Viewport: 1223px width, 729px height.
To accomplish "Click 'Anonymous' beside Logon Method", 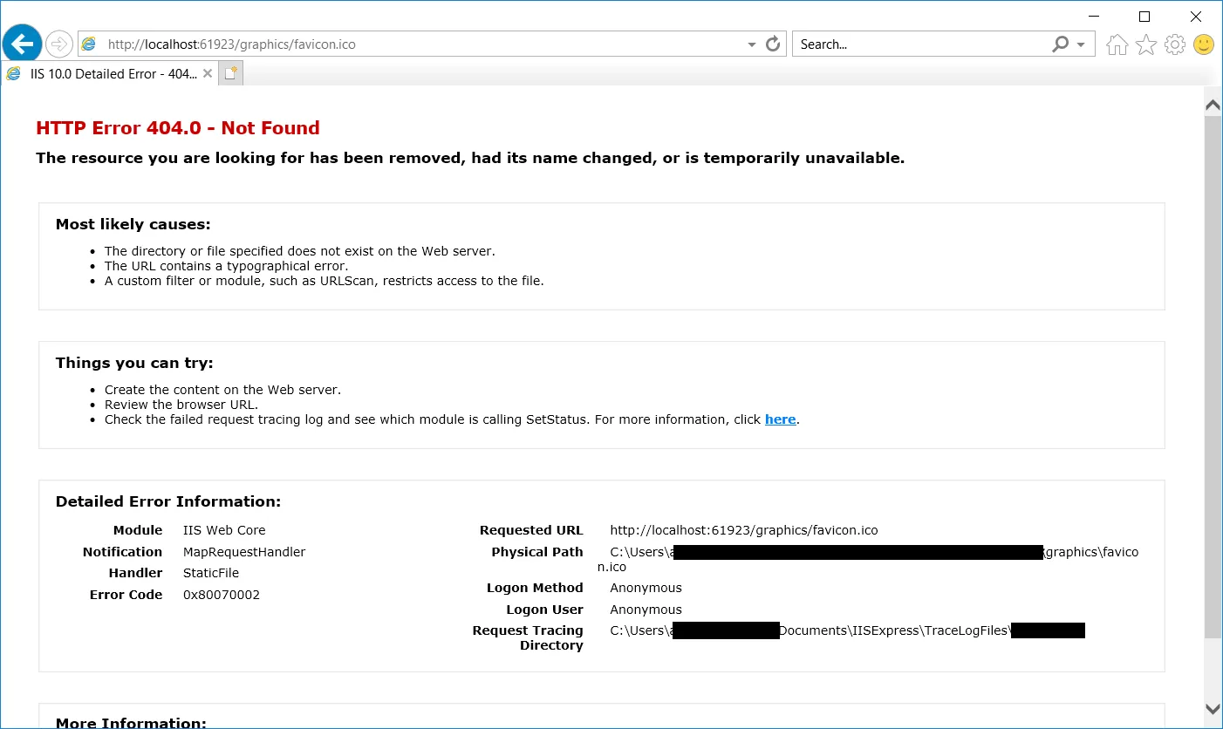I will point(646,588).
